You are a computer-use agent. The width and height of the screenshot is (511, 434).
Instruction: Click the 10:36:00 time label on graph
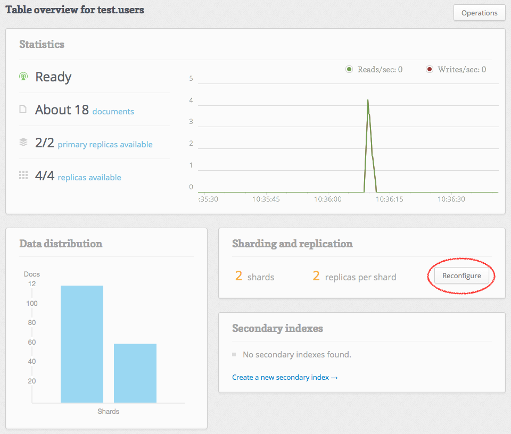click(x=328, y=199)
